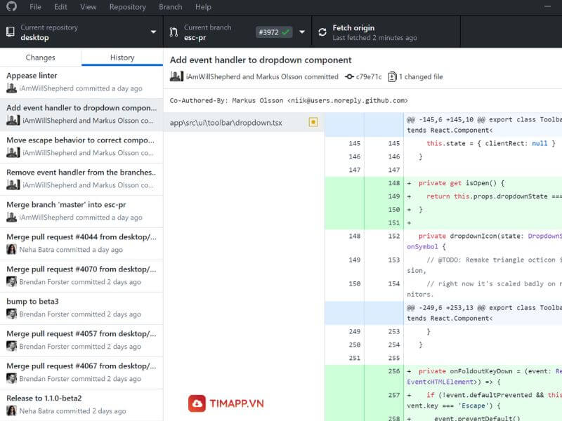Expand the Current branch dropdown arrow
The height and width of the screenshot is (421, 562).
[x=302, y=32]
